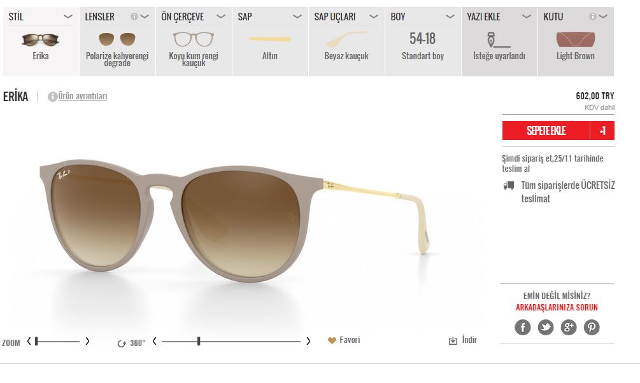This screenshot has height=383, width=640.
Task: Open the LENSLER tab
Action: (117, 41)
